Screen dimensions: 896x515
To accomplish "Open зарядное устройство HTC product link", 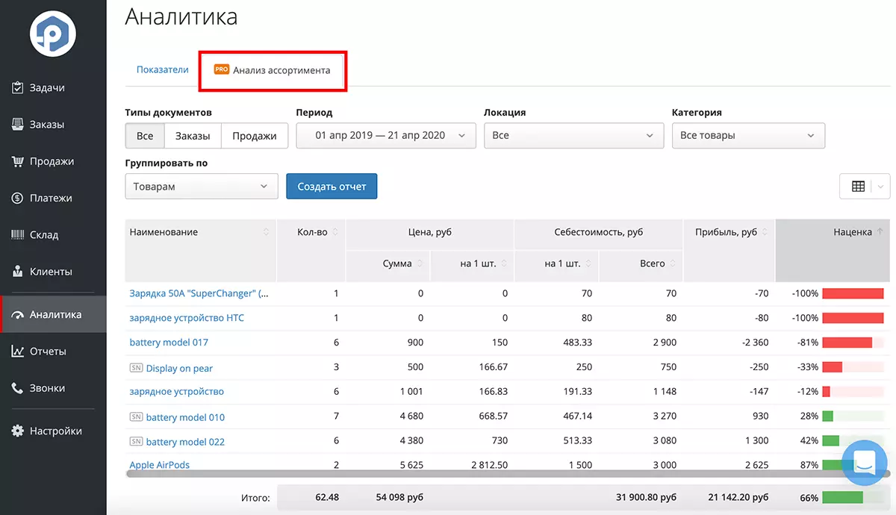I will click(x=187, y=318).
